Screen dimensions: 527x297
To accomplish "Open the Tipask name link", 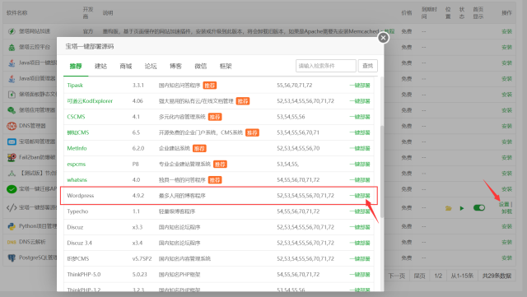I will [x=75, y=86].
